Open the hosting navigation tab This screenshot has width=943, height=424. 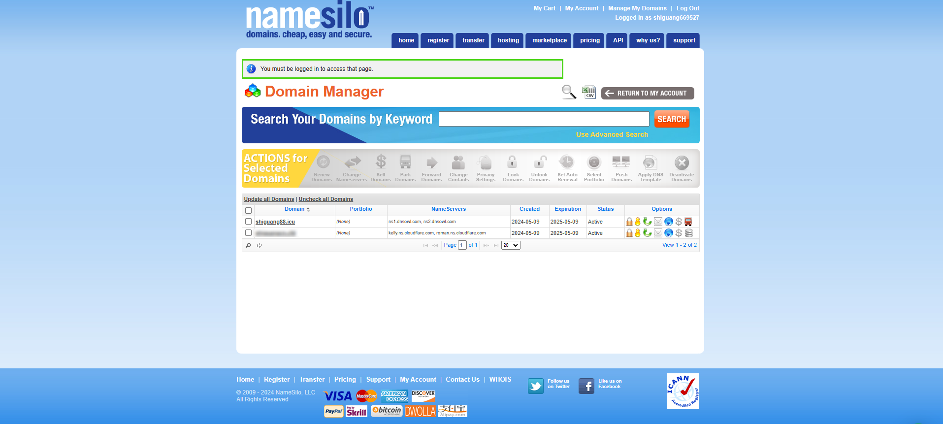(x=508, y=40)
